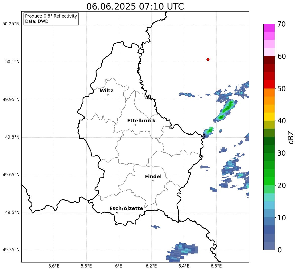Image resolution: width=297 pixels, height=271 pixels.
Task: Click the 49.5°N latitude label
Action: tap(12, 212)
